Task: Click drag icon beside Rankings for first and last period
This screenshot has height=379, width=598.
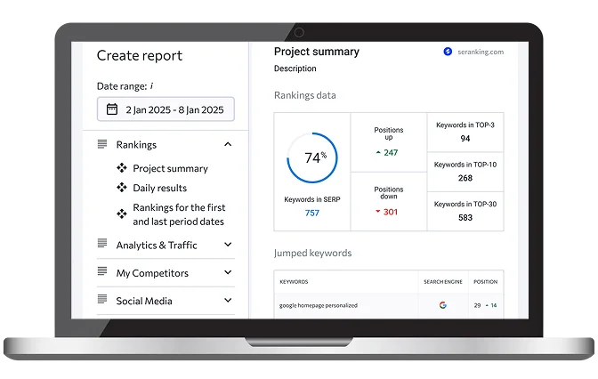Action: [x=122, y=214]
